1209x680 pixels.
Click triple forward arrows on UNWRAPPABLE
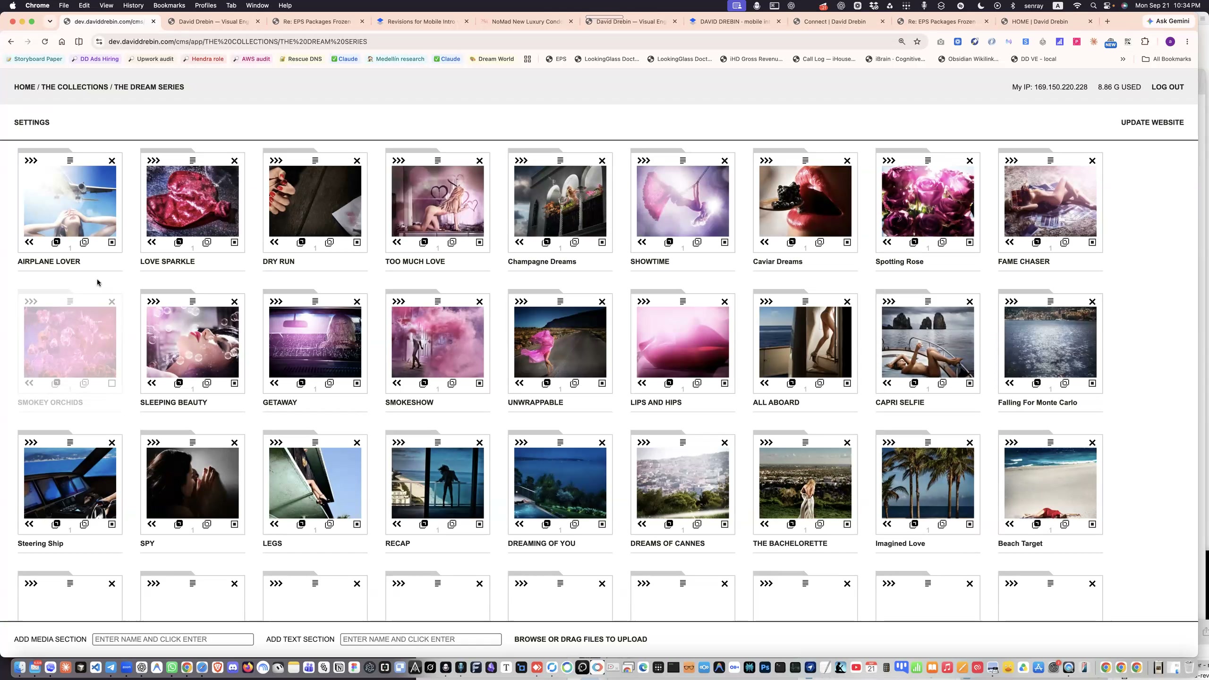pyautogui.click(x=521, y=301)
